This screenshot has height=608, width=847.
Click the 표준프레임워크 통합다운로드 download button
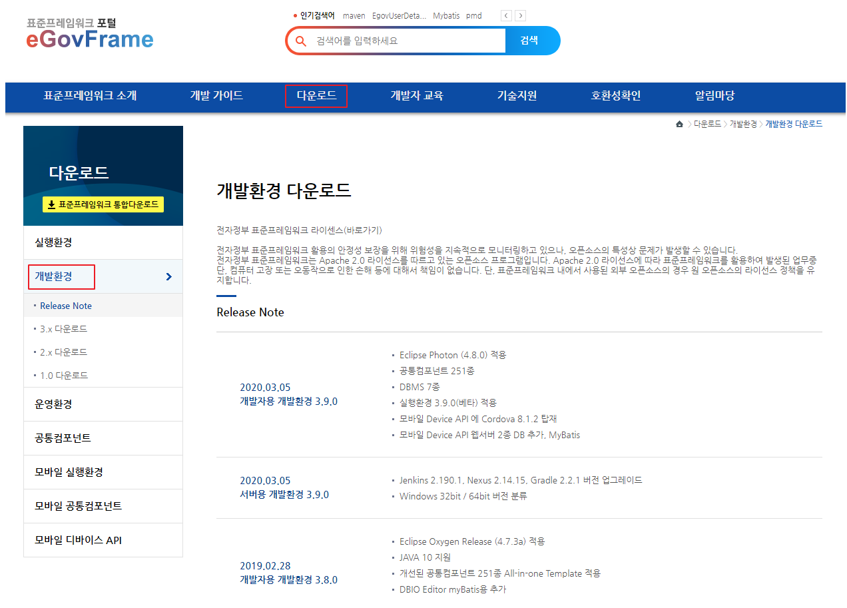coord(103,204)
